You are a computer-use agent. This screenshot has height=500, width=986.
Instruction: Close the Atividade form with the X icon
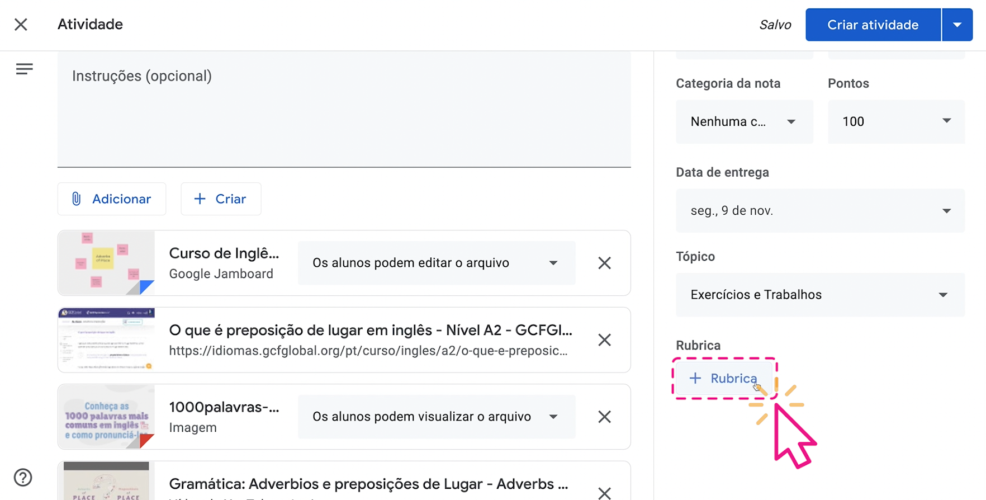[21, 25]
